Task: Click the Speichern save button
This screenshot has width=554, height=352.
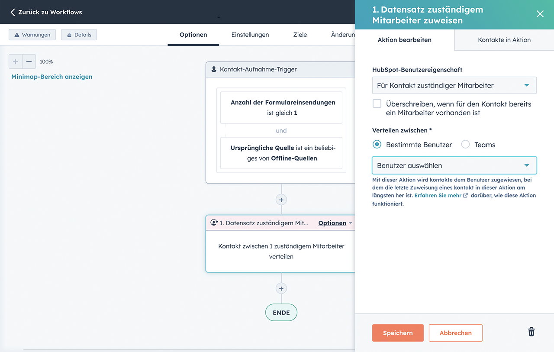Action: 398,333
